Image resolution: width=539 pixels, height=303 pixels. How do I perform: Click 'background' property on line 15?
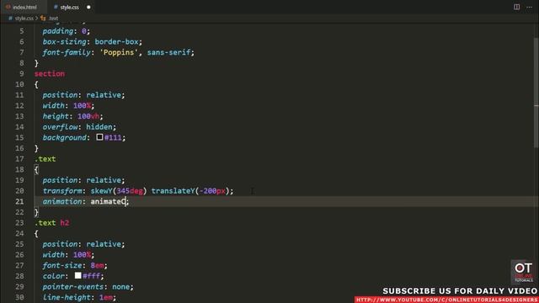click(x=64, y=137)
